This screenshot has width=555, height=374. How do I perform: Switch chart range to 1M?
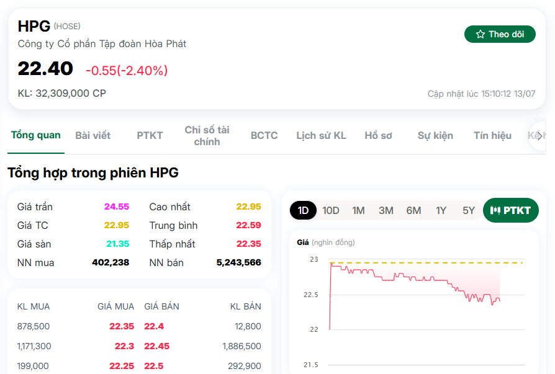click(x=358, y=210)
